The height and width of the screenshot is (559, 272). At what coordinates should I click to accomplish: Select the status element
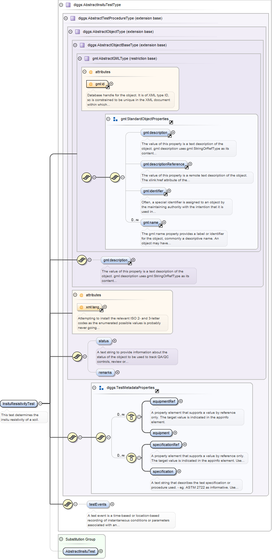coord(104,341)
